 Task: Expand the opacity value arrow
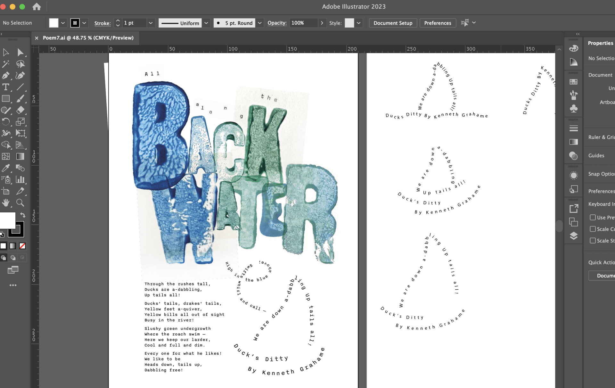click(322, 23)
